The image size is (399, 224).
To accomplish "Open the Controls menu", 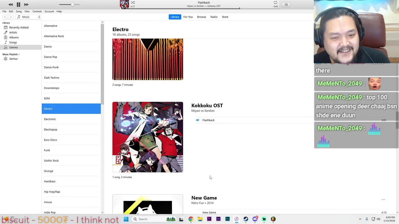I will coord(37,12).
